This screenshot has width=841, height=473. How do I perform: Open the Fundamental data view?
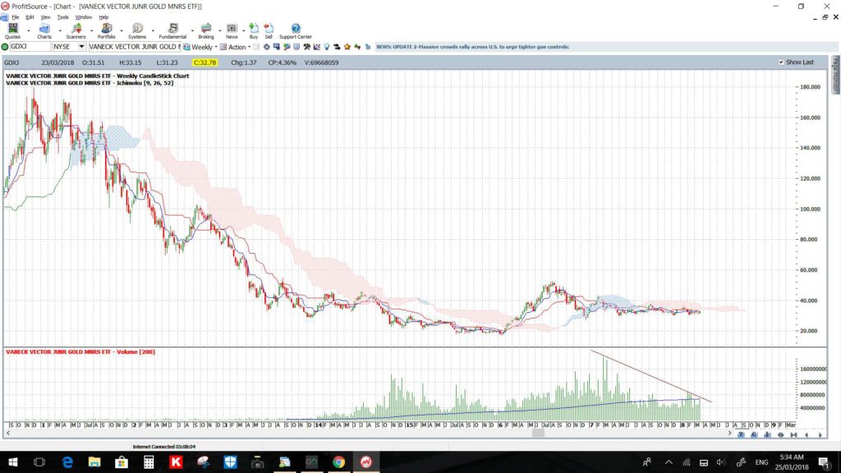pos(172,31)
